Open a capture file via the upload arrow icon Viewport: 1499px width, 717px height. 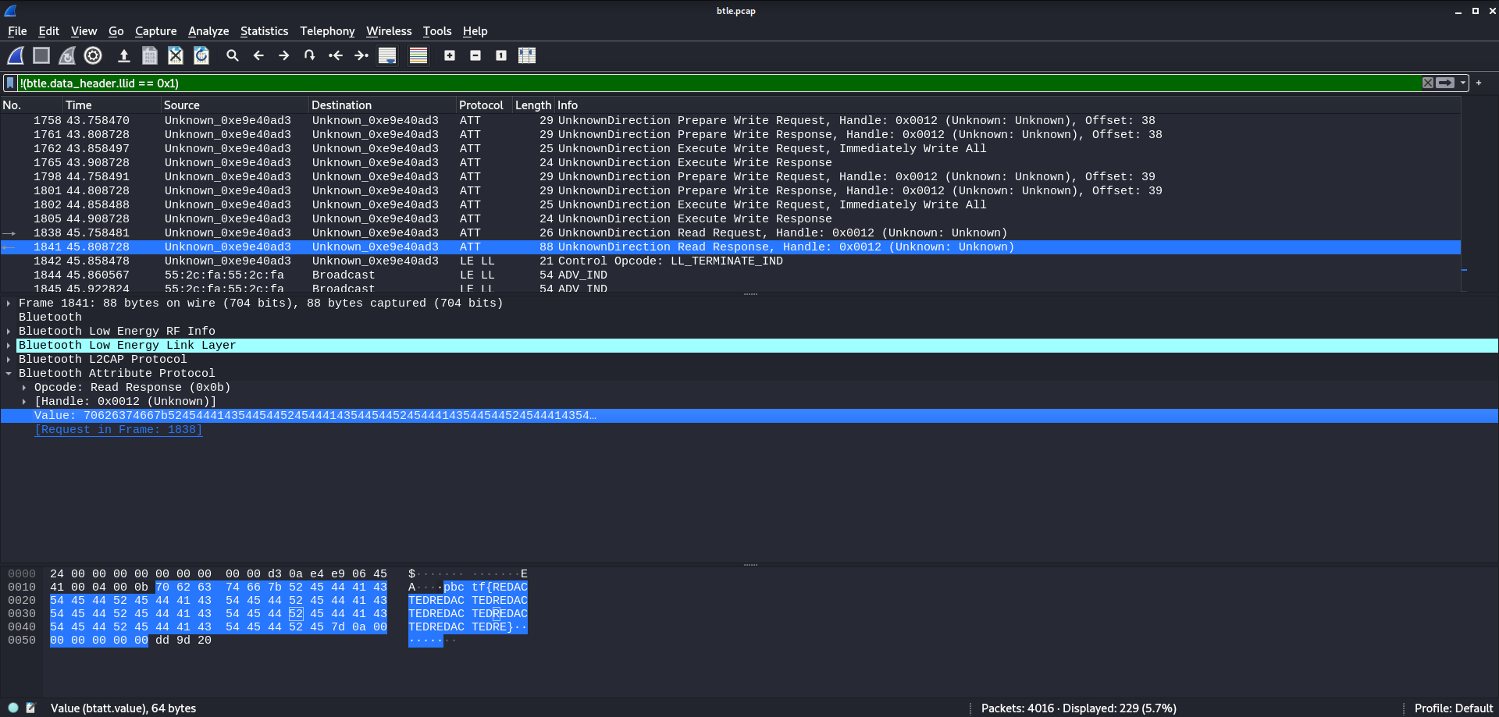coord(123,55)
